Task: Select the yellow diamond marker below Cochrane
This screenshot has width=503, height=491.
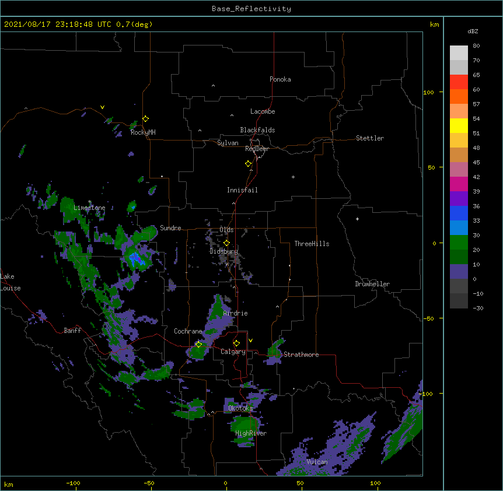Action: click(198, 345)
